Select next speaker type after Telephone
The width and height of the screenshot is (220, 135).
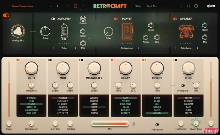[197, 48]
